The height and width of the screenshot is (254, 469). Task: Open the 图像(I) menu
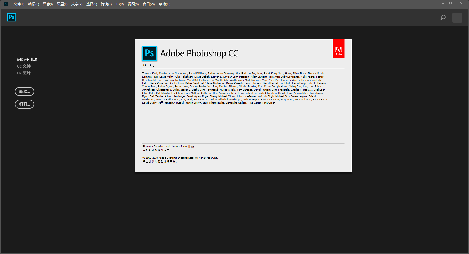coord(48,4)
